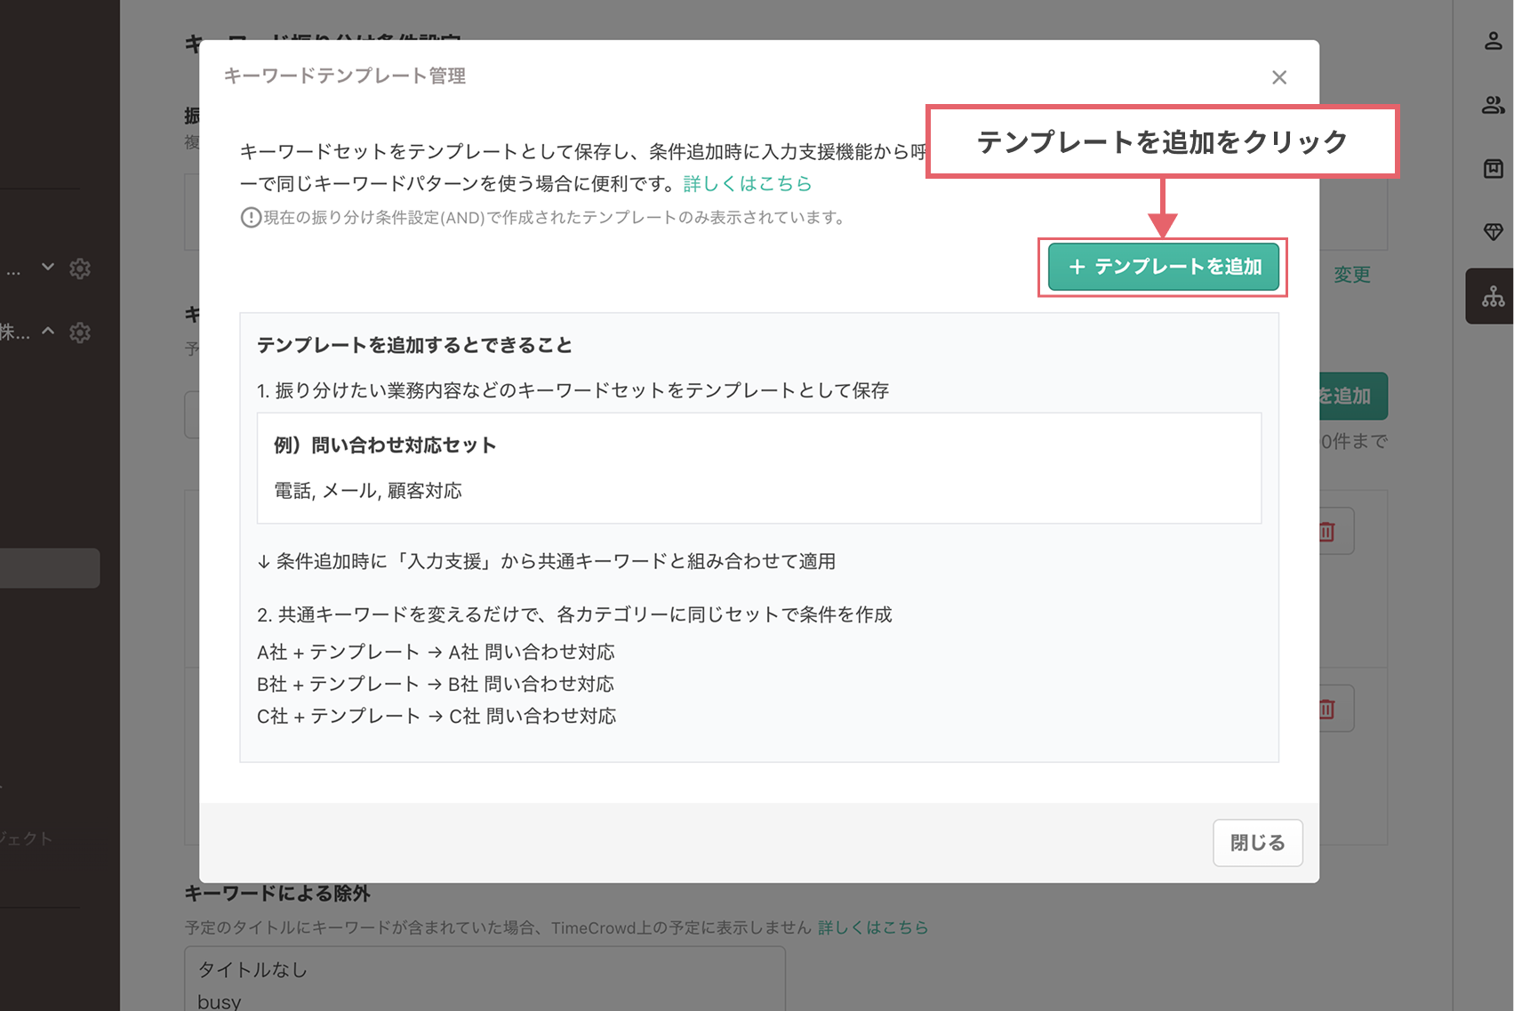Viewport: 1514px width, 1011px height.
Task: Click the テンプレートを追加 button
Action: click(1163, 267)
